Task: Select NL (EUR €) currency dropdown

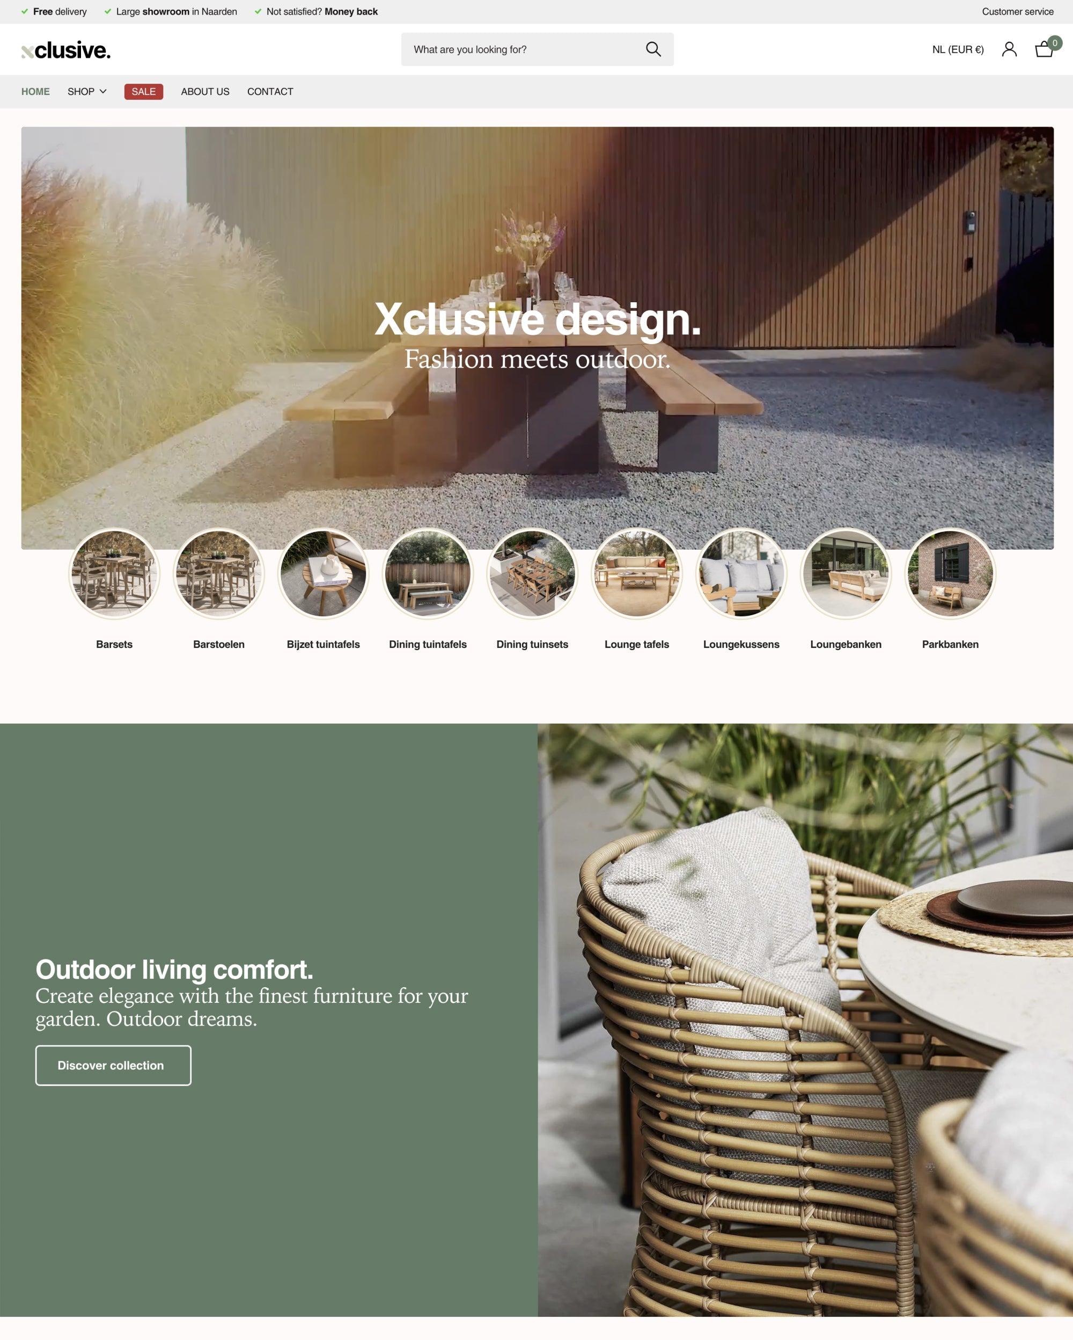Action: pyautogui.click(x=957, y=49)
